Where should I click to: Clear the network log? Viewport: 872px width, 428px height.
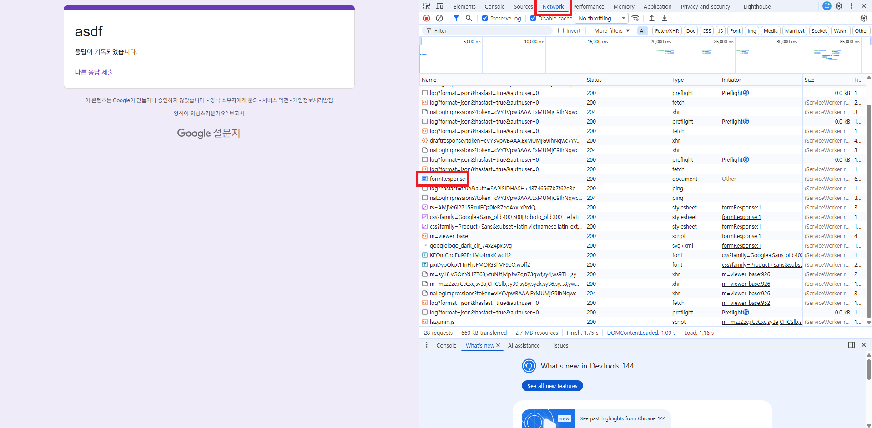(439, 18)
